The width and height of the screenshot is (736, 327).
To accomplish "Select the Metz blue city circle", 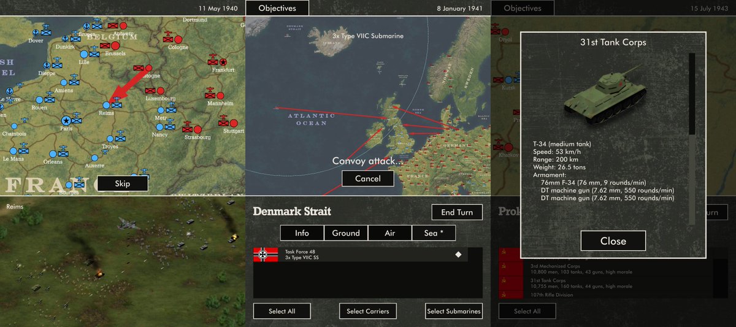I will point(161,110).
